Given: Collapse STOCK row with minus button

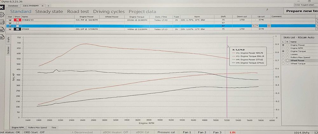Looking at the screenshot, I should tap(317, 29).
